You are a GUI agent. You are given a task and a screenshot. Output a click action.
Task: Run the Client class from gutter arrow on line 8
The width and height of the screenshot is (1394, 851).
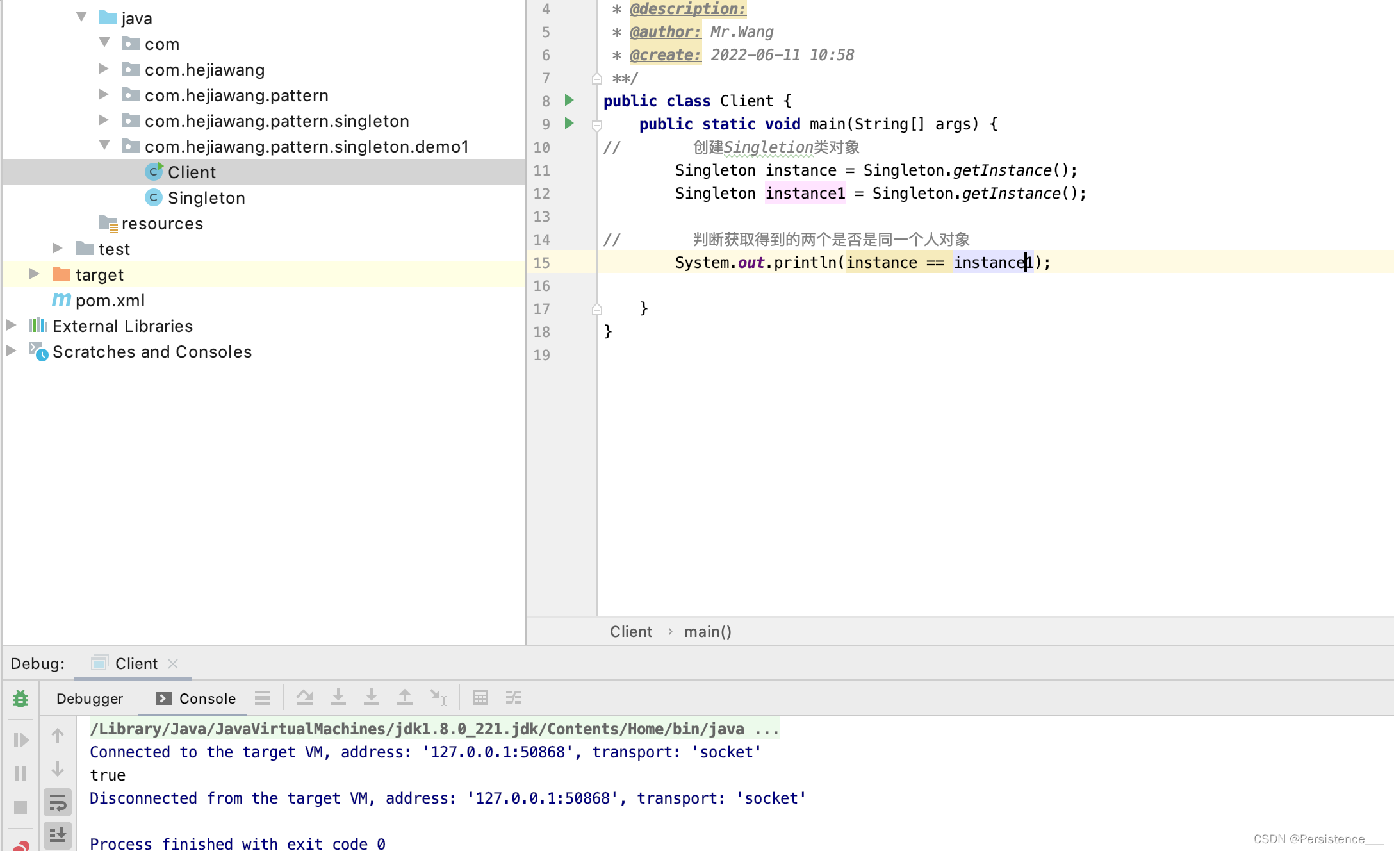pos(569,100)
